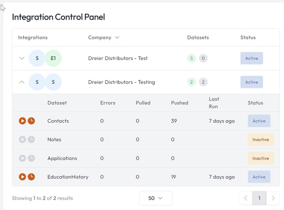Click the Applications clock icon
284x210 pixels.
coord(31,158)
